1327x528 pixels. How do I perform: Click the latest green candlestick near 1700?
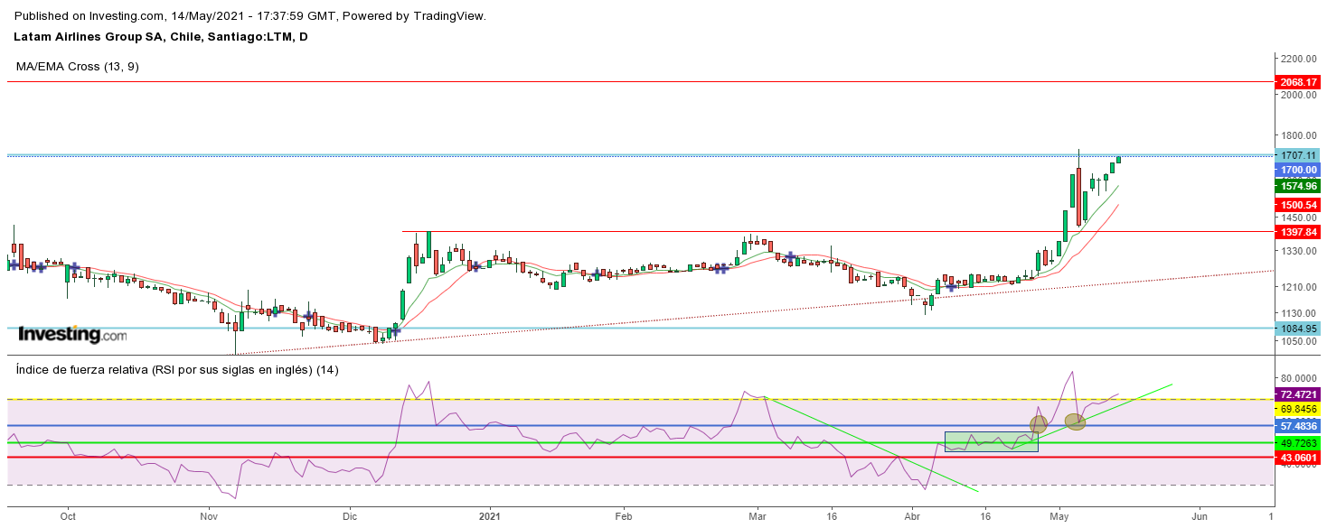[x=1118, y=160]
